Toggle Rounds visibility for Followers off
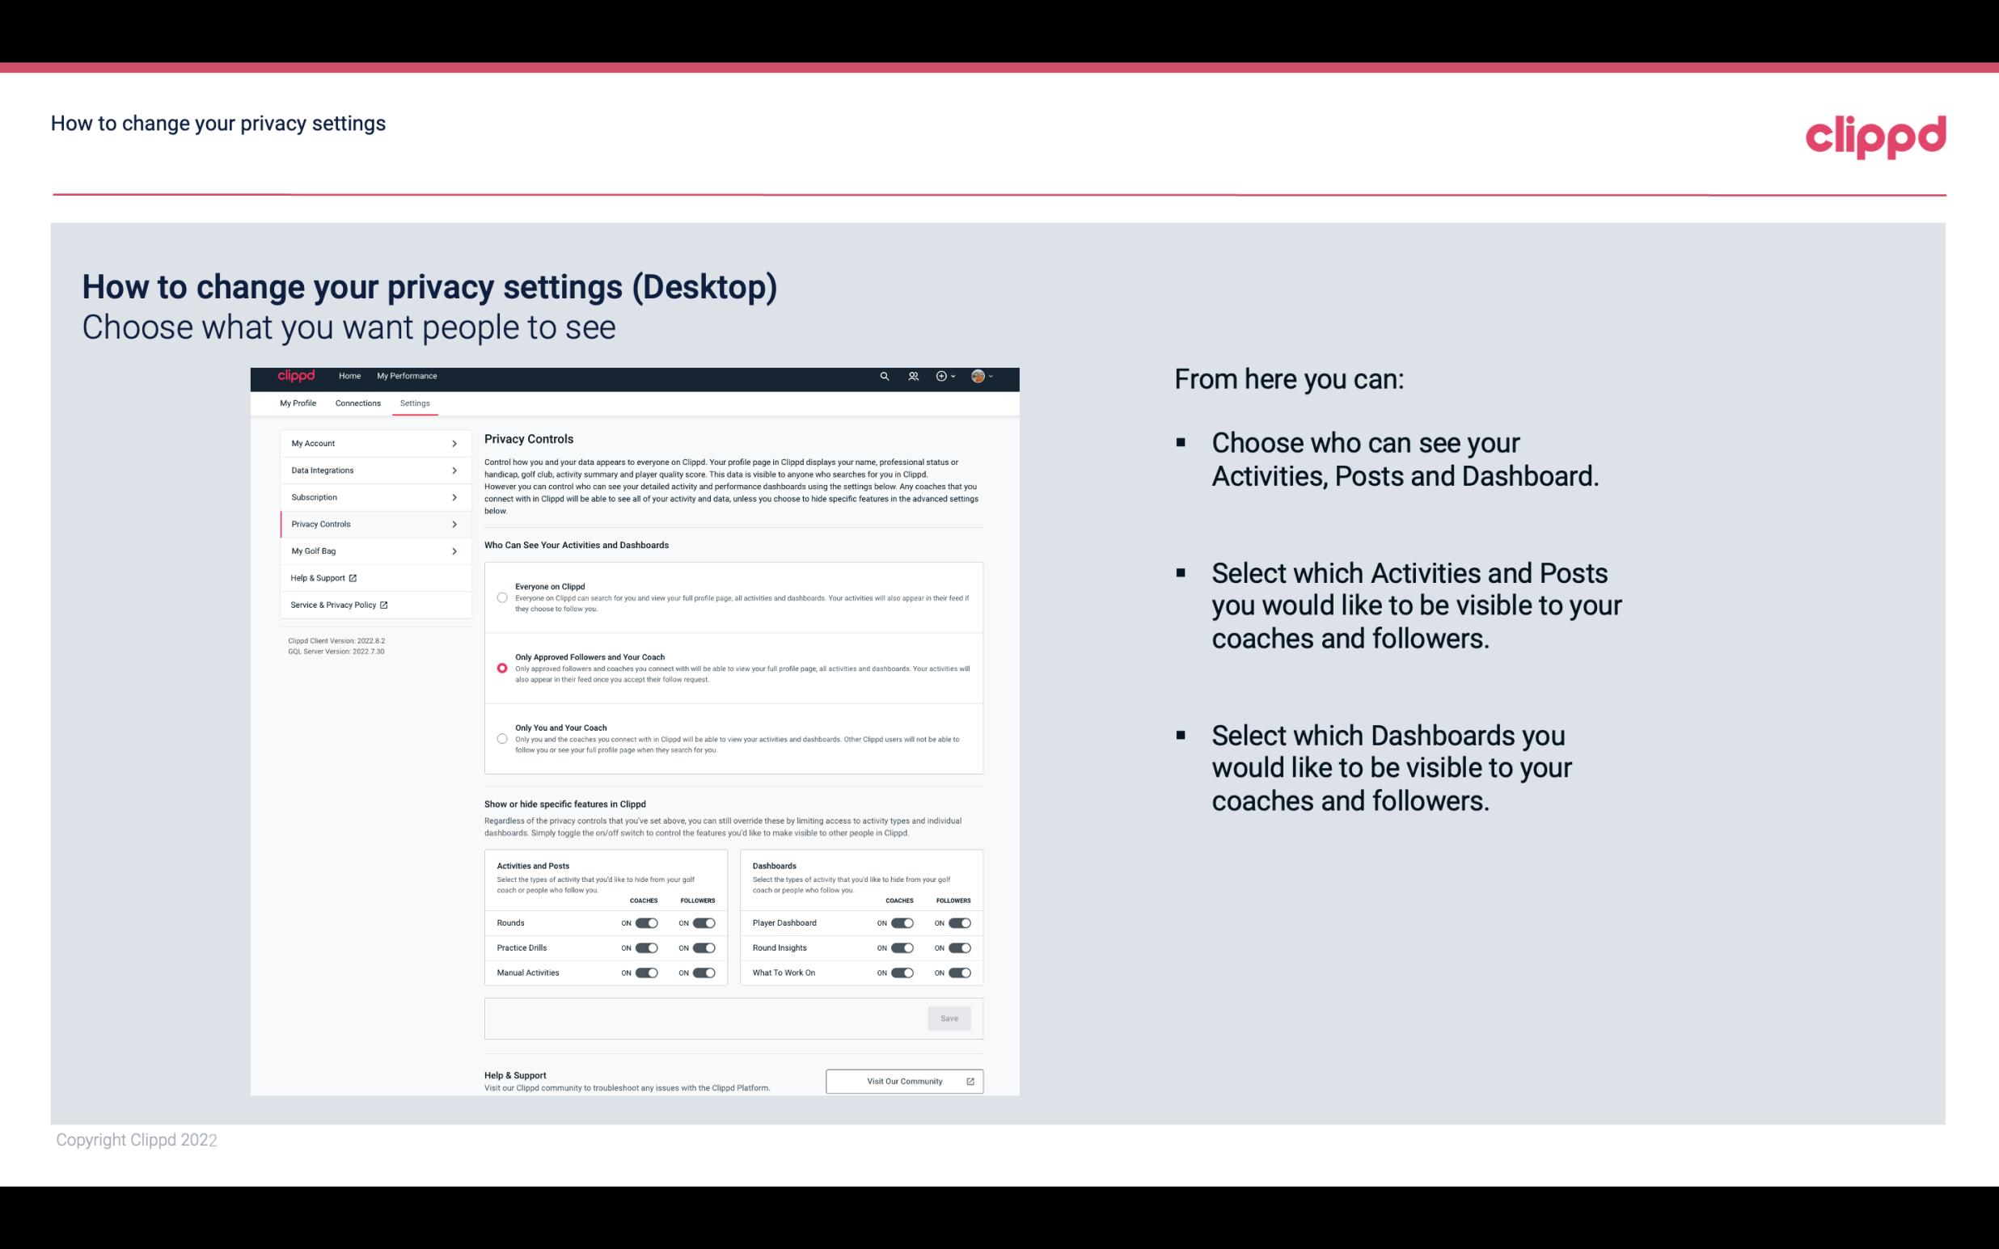This screenshot has height=1249, width=1999. pyautogui.click(x=704, y=921)
